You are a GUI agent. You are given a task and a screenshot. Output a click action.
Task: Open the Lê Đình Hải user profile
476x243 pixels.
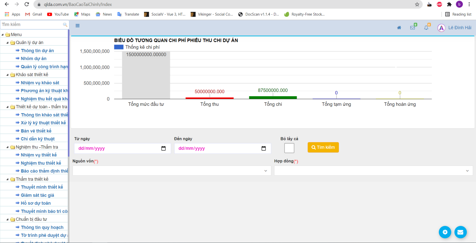454,28
